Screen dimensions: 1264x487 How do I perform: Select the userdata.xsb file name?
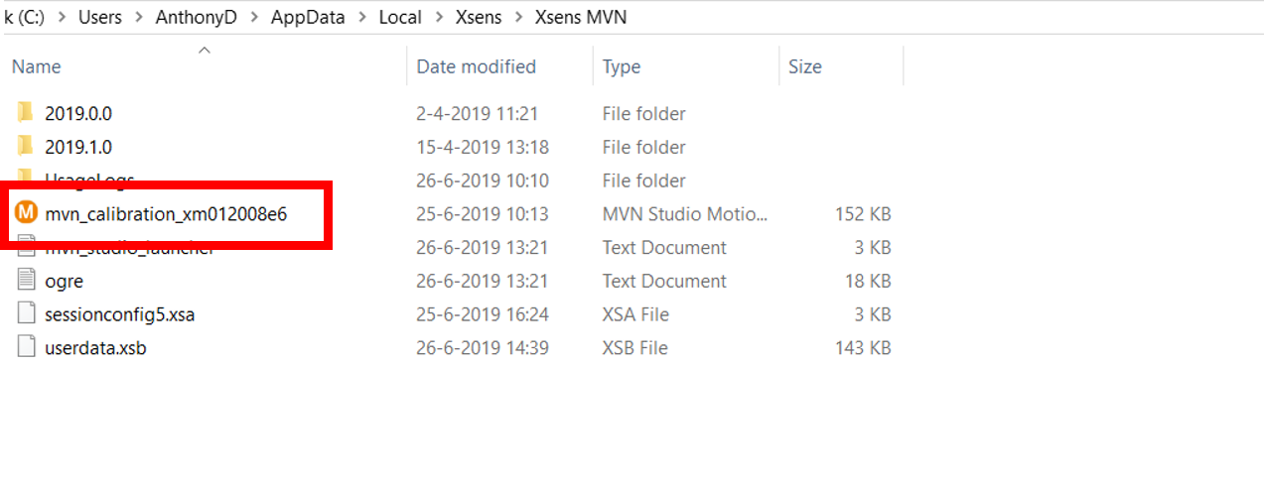point(95,348)
